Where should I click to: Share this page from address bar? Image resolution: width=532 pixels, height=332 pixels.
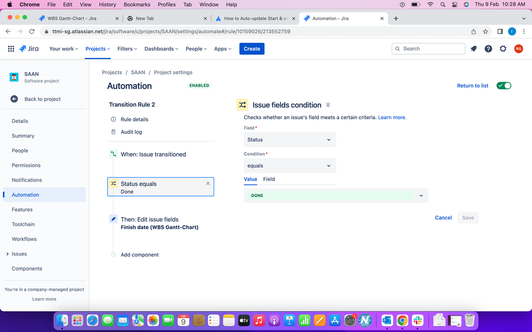pos(474,31)
